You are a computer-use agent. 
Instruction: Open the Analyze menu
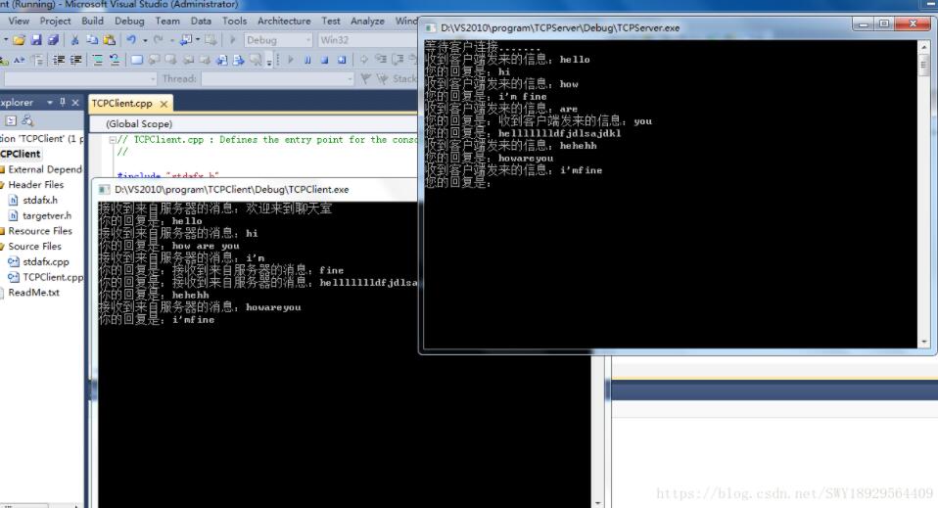[x=367, y=21]
